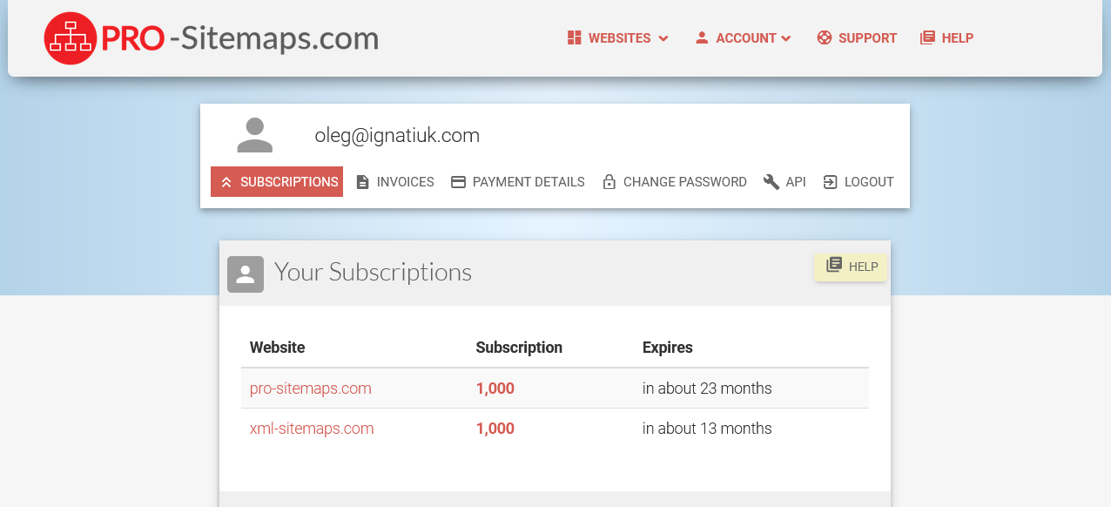The height and width of the screenshot is (507, 1111).
Task: Click the 1,000 subscription for pro-sitemaps.com
Action: pos(495,389)
